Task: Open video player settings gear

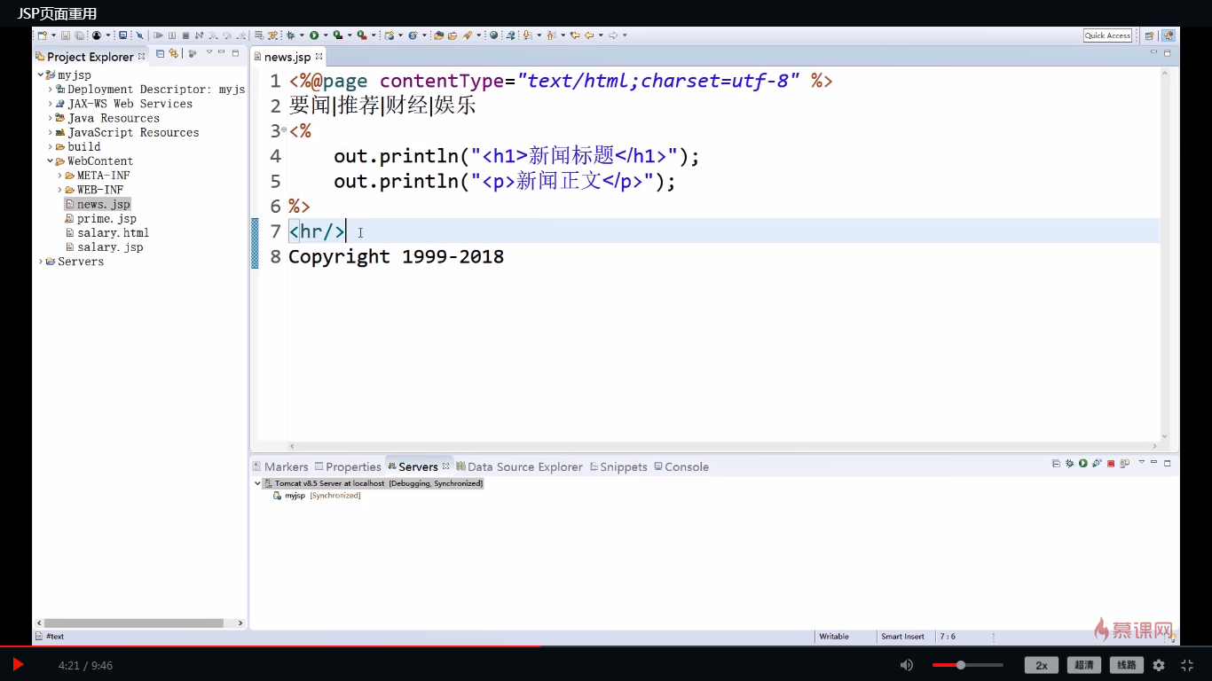Action: 1159,665
